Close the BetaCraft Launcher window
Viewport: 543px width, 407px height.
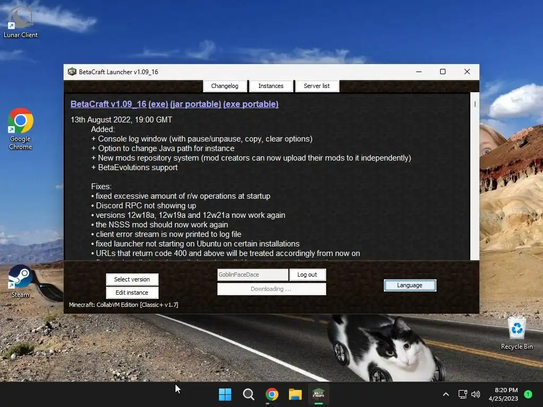[x=467, y=72]
